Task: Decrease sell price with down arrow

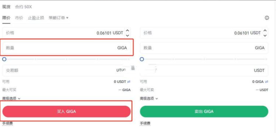Action: 265,35
